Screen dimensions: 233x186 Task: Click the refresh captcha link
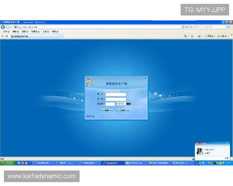(x=128, y=104)
